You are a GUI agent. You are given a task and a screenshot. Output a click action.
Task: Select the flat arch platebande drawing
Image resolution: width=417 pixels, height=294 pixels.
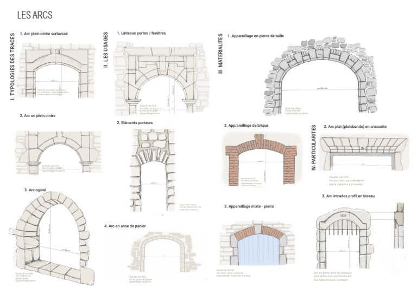pyautogui.click(x=364, y=153)
